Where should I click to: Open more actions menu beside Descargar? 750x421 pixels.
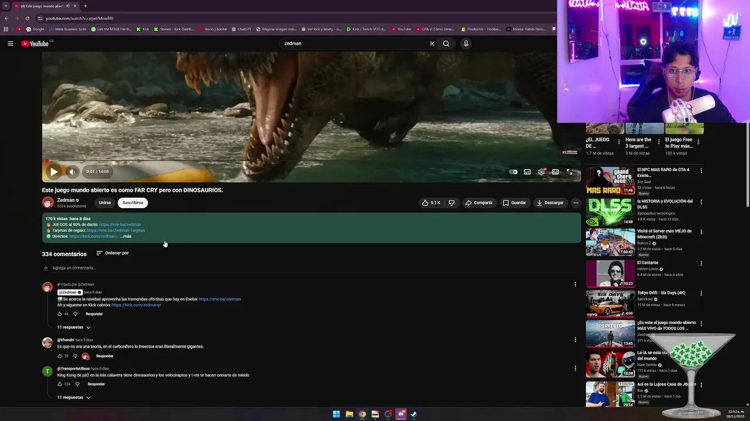575,203
